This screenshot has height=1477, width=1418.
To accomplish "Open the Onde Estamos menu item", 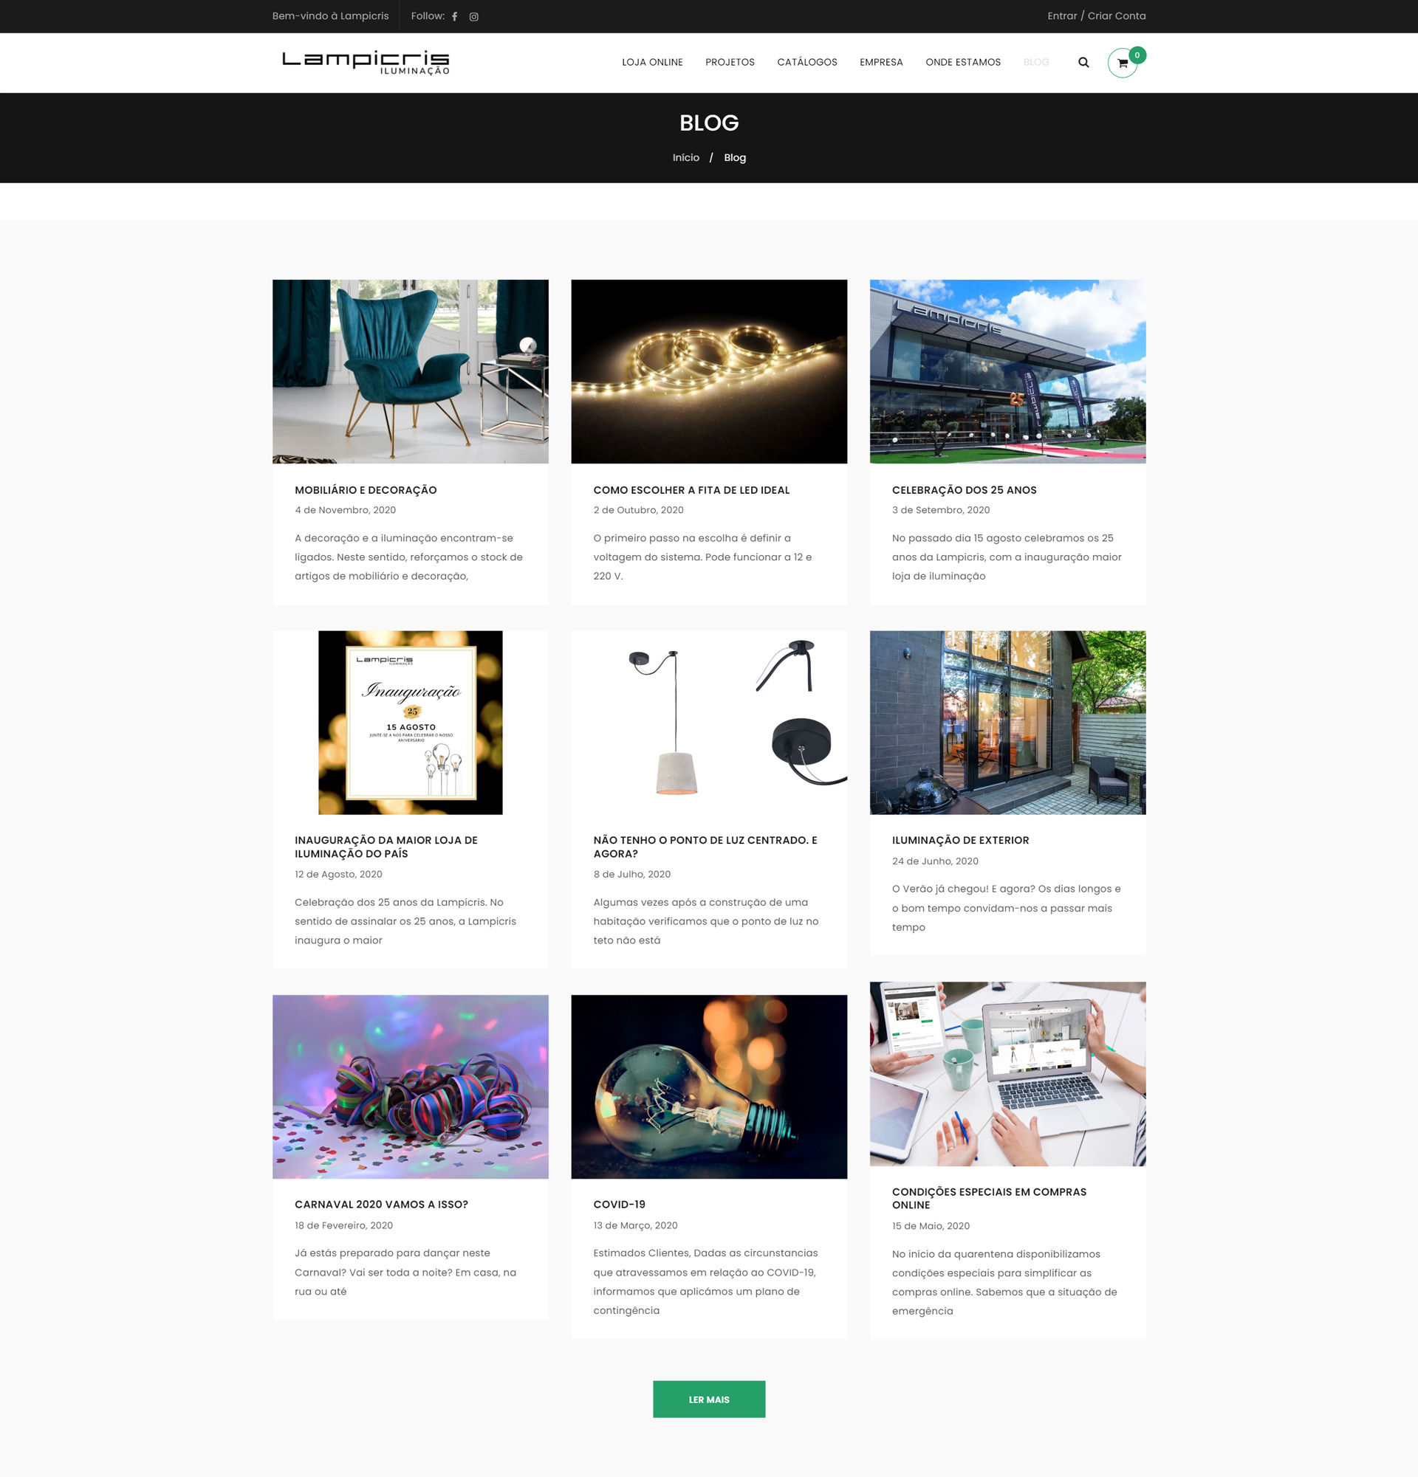I will (962, 63).
